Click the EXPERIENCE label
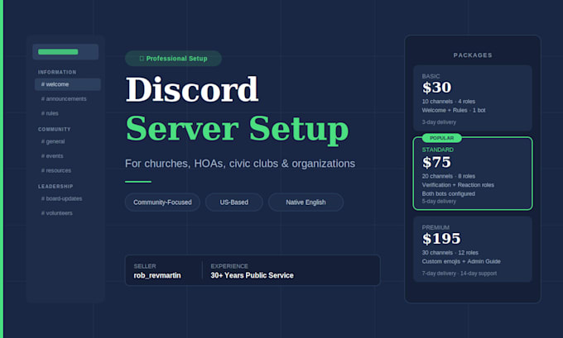The height and width of the screenshot is (338, 563). (x=229, y=266)
